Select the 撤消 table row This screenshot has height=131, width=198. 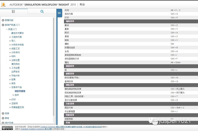click(131, 25)
